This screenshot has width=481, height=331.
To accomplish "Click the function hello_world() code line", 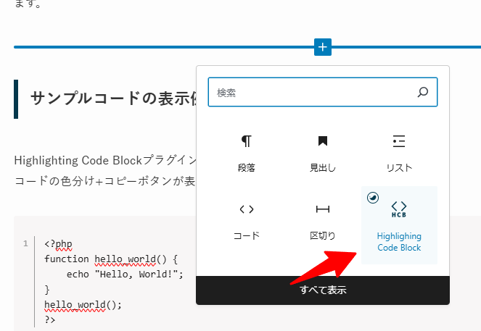I will point(111,259).
